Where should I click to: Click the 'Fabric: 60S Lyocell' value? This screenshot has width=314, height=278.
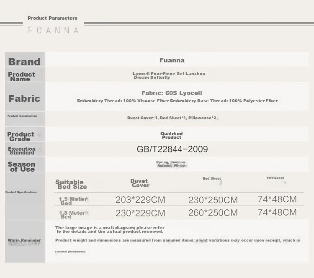coord(172,93)
